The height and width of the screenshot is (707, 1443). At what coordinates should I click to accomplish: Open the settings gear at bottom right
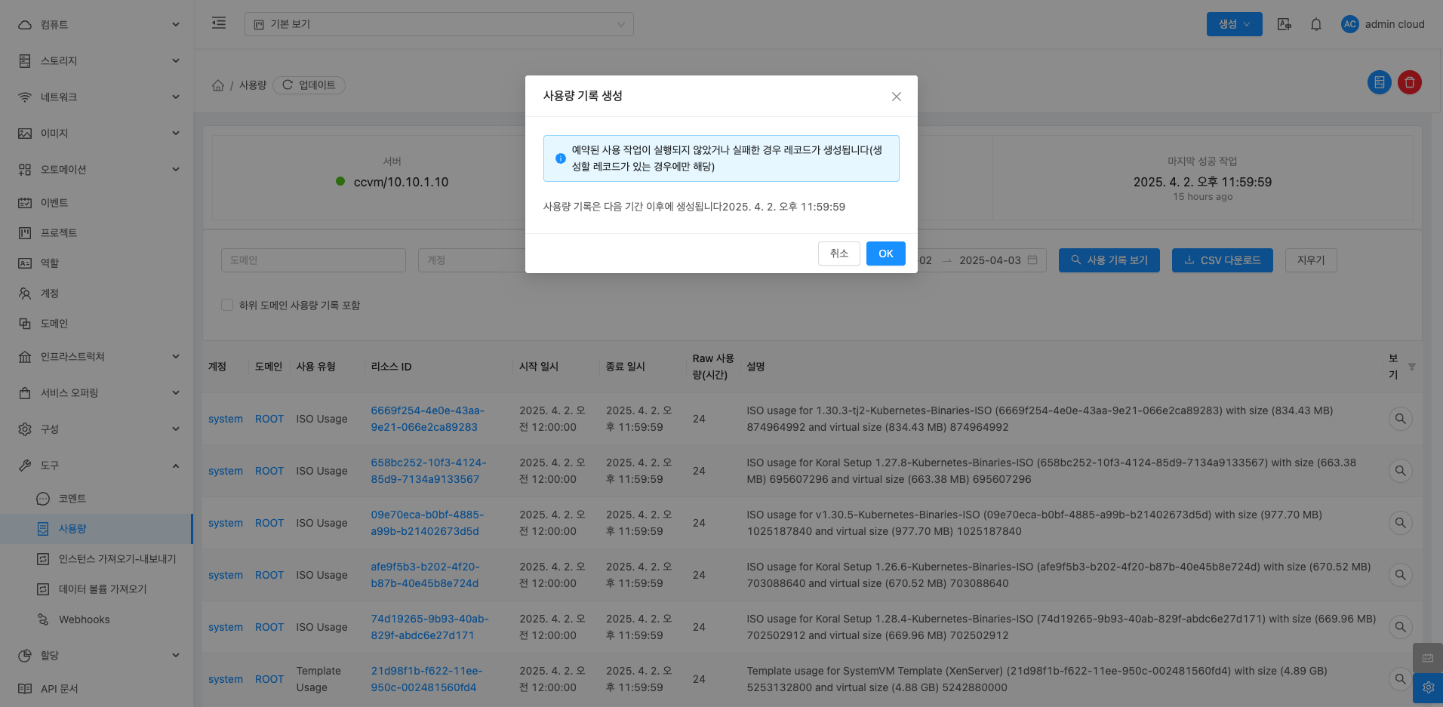click(1428, 687)
